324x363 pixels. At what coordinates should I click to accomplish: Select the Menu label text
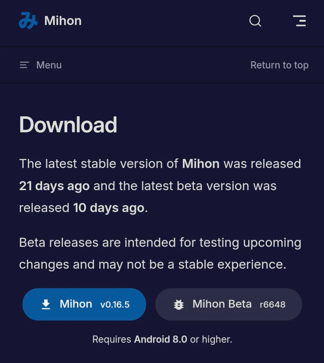49,65
